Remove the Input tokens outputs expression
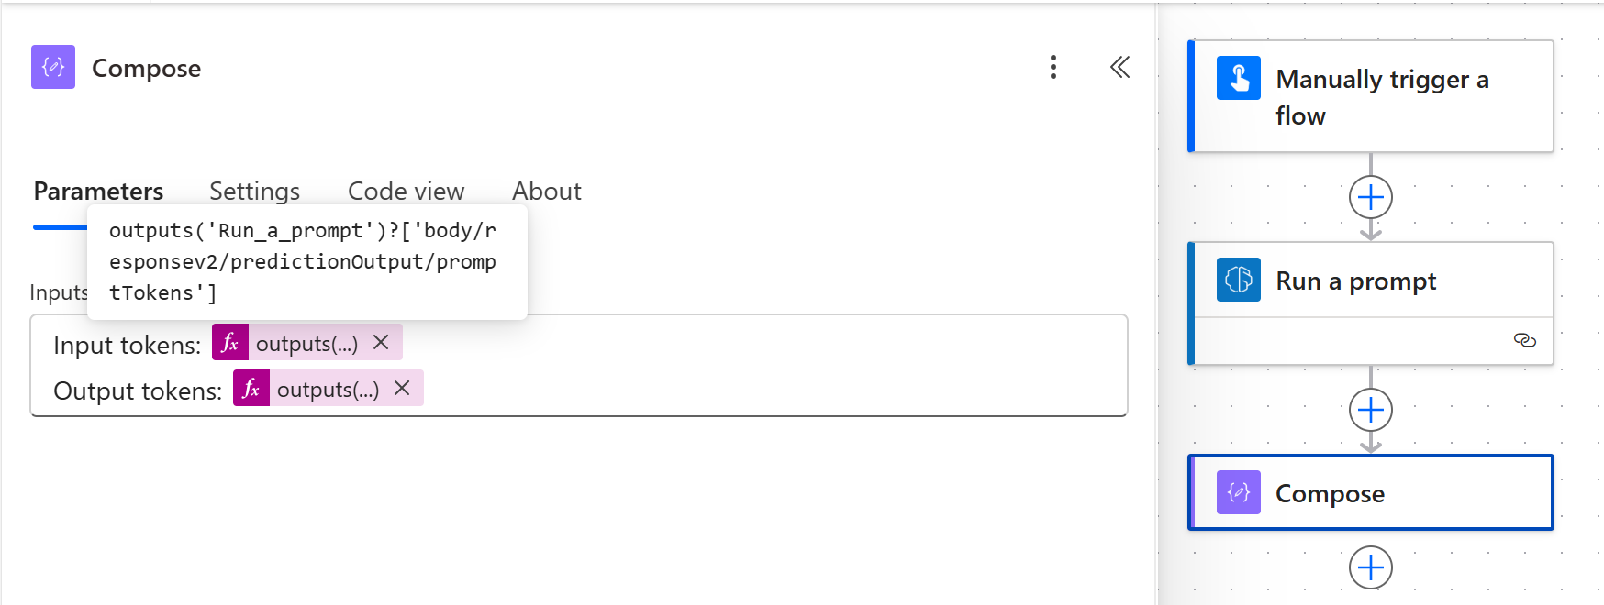1604x605 pixels. (x=381, y=343)
